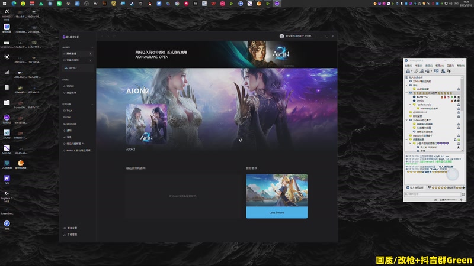Image resolution: width=474 pixels, height=266 pixels.
Task: Open 整體設置 settings at sidebar bottom
Action: (71, 228)
